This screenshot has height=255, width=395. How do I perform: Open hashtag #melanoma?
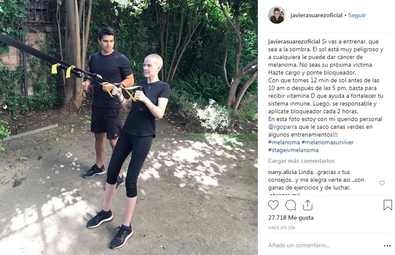[x=284, y=142]
